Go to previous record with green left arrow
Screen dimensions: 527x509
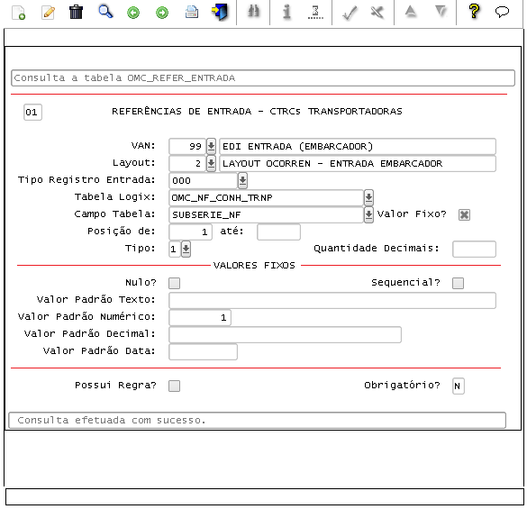click(x=133, y=14)
